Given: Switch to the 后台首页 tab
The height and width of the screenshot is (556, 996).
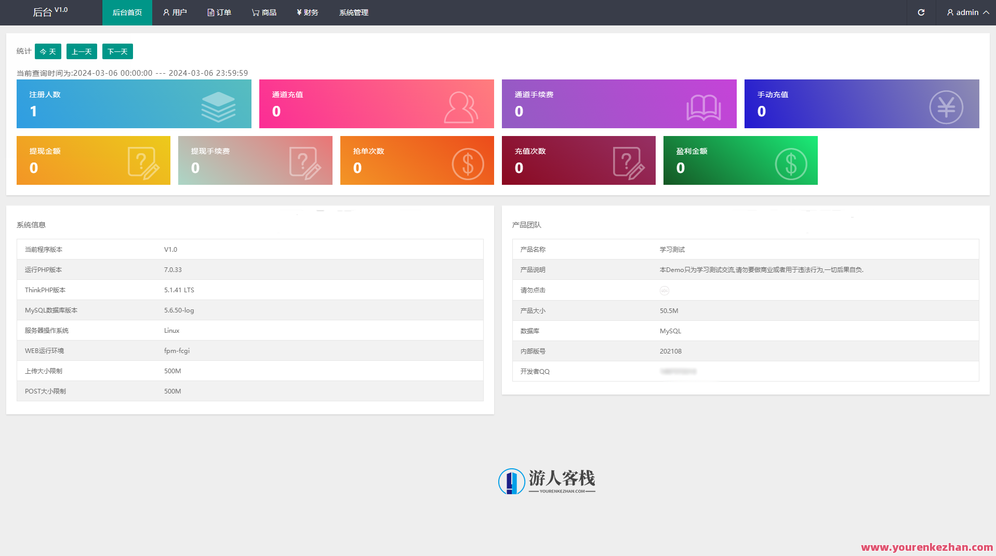Looking at the screenshot, I should tap(127, 12).
